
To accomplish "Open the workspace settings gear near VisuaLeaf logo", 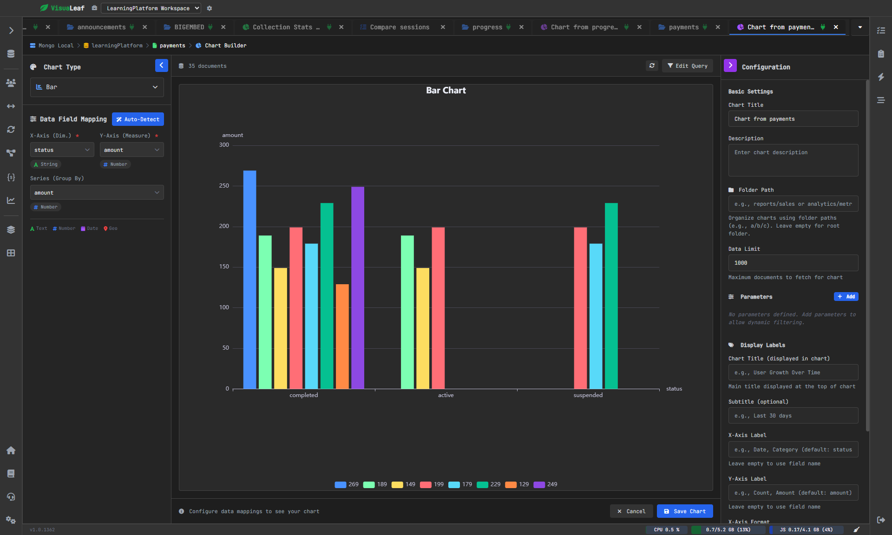I will pyautogui.click(x=210, y=8).
